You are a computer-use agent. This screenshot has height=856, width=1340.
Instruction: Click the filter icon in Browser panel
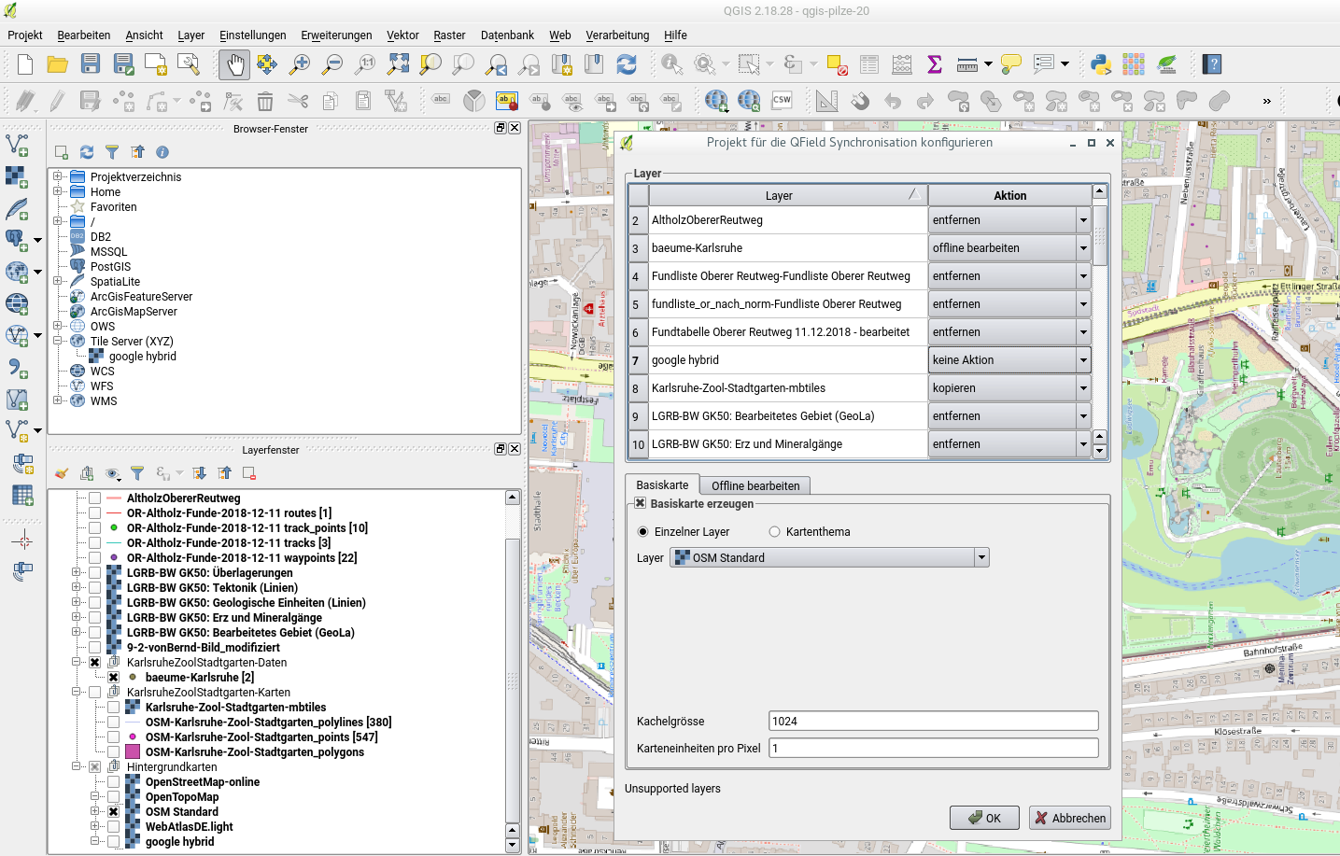tap(112, 152)
